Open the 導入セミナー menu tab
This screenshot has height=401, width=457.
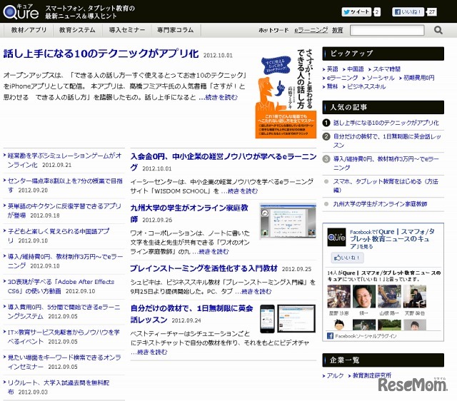(127, 30)
